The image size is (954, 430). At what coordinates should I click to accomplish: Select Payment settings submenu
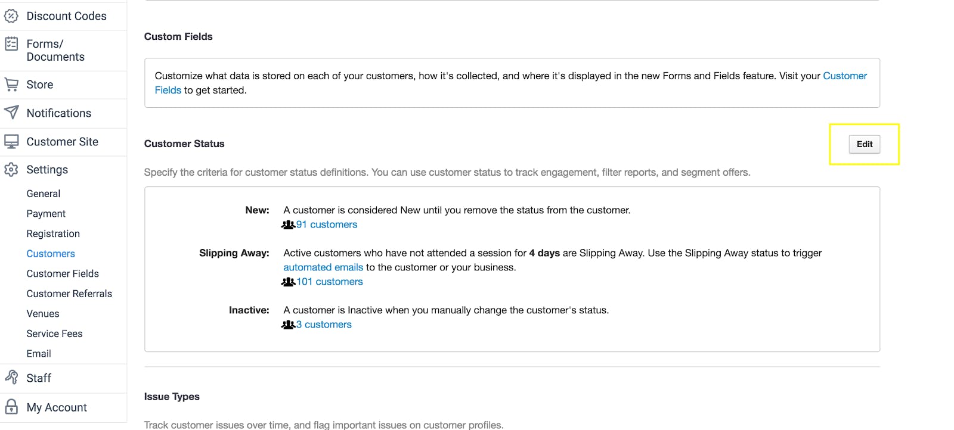(46, 214)
